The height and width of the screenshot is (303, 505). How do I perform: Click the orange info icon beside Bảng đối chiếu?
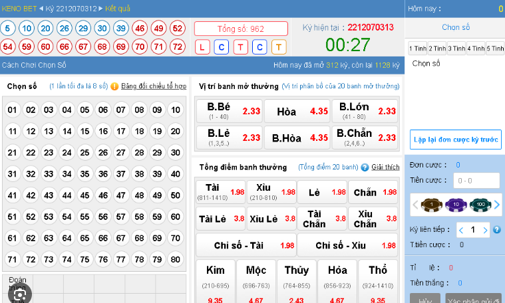pos(114,86)
